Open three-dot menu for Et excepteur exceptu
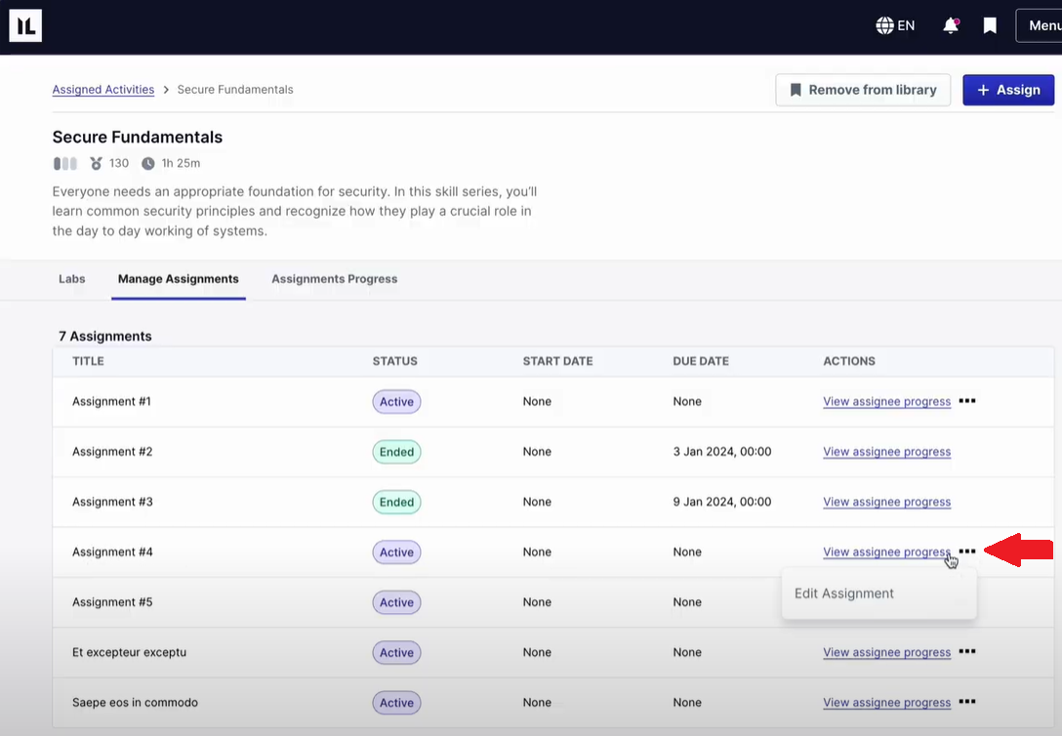Viewport: 1062px width, 736px height. pyautogui.click(x=966, y=652)
